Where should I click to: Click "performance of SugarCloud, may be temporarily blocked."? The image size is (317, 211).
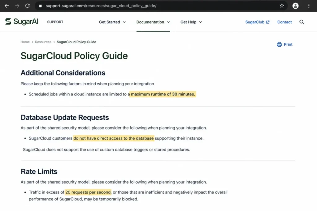[83, 199]
